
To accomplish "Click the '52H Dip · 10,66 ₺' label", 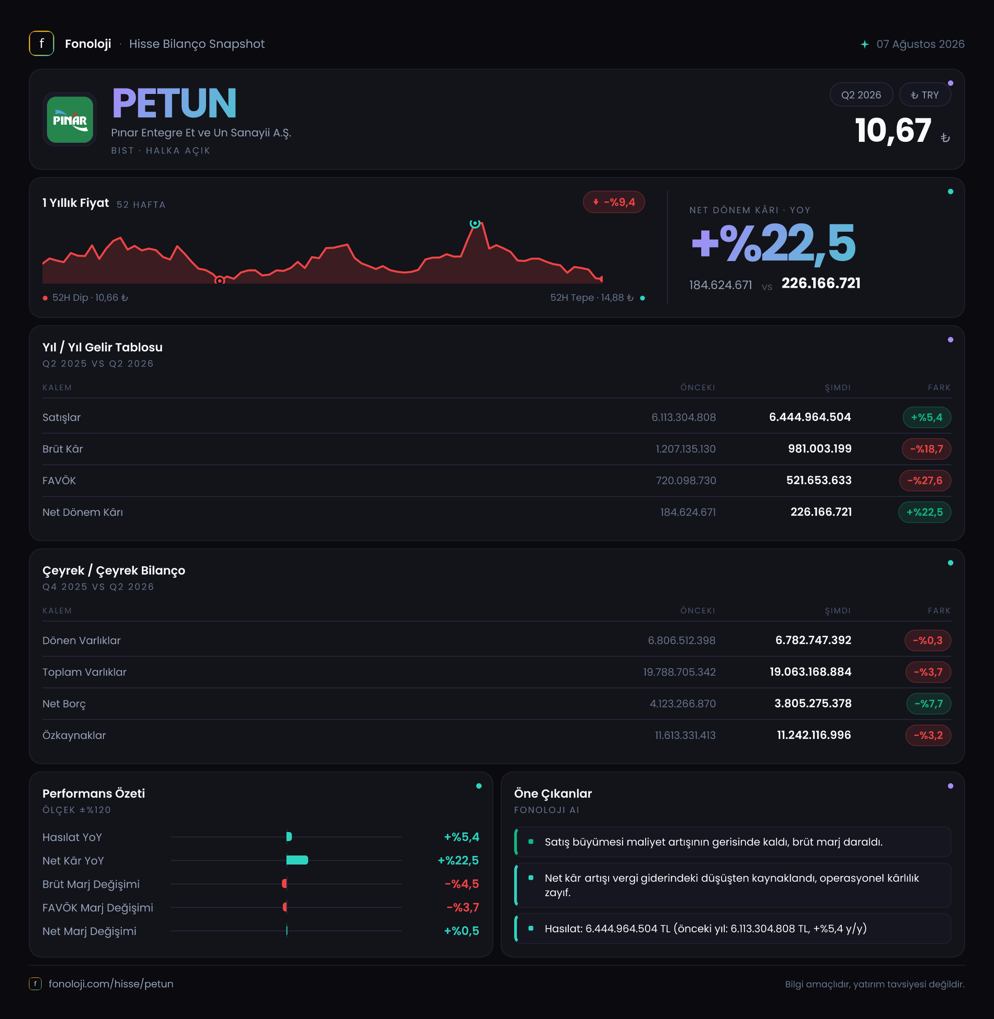I will pos(90,298).
